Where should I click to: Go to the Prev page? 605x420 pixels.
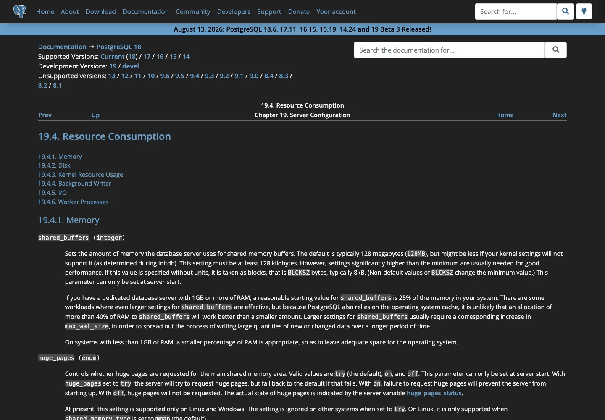point(45,115)
